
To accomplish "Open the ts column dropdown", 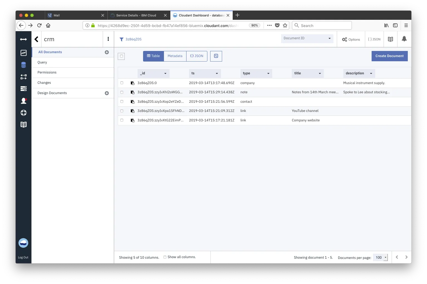I will (205, 73).
